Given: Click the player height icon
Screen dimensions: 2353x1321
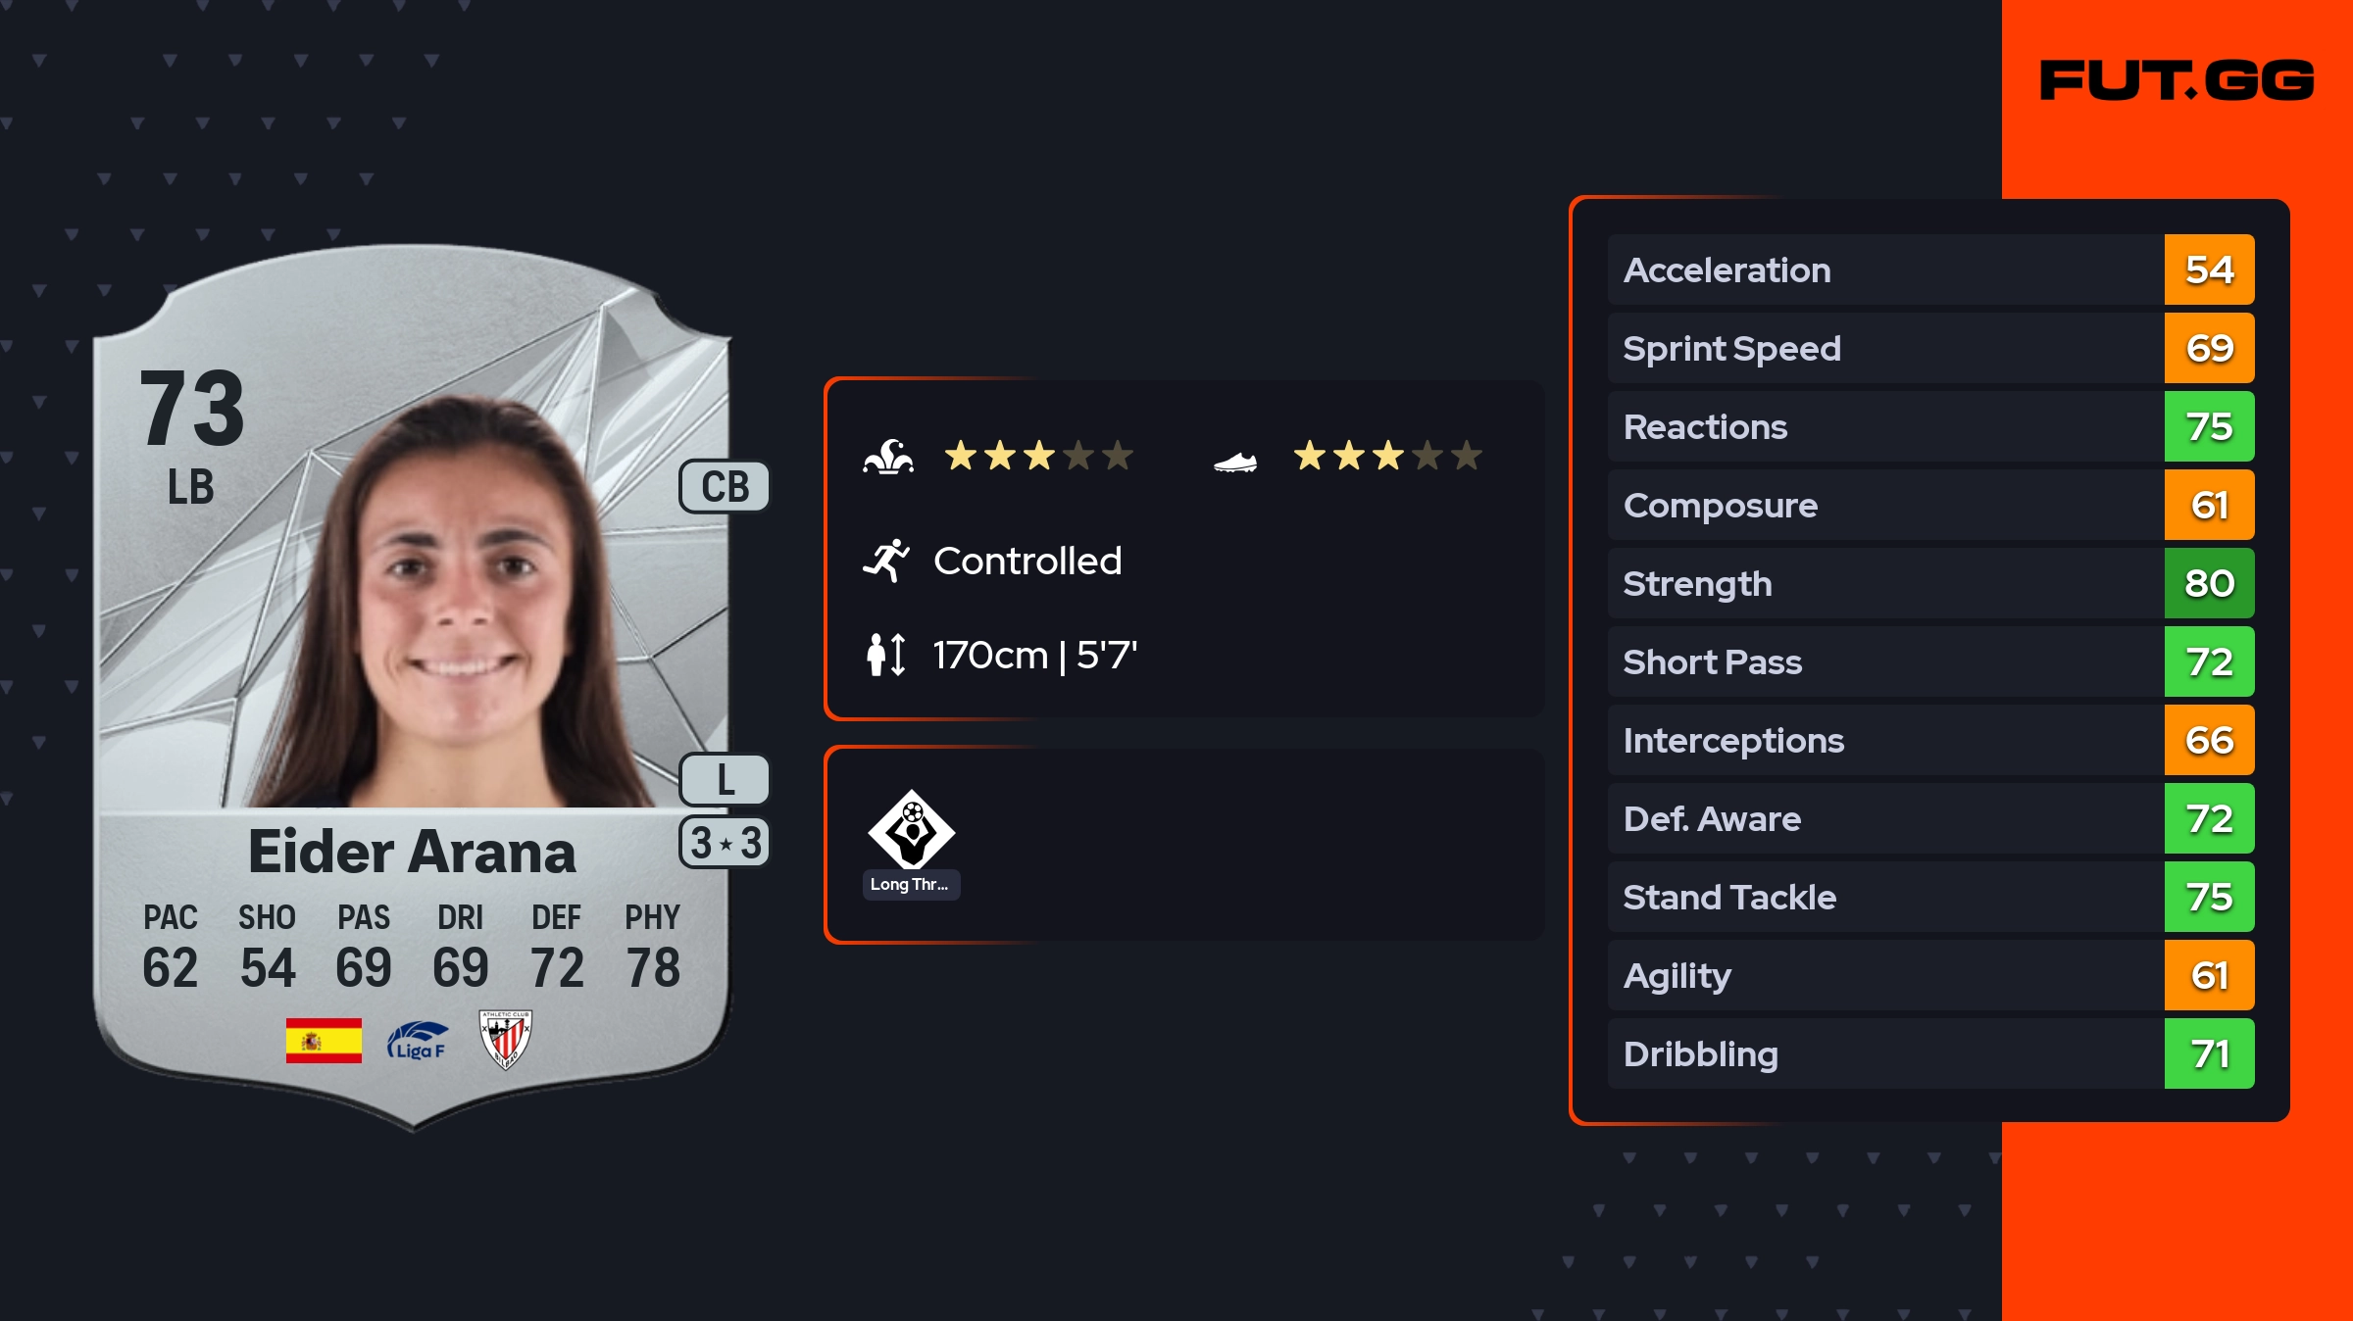Looking at the screenshot, I should point(886,655).
